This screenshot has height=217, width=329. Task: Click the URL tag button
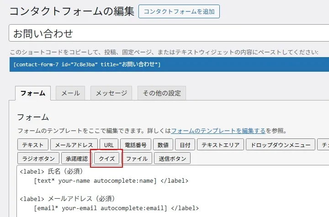(x=109, y=145)
